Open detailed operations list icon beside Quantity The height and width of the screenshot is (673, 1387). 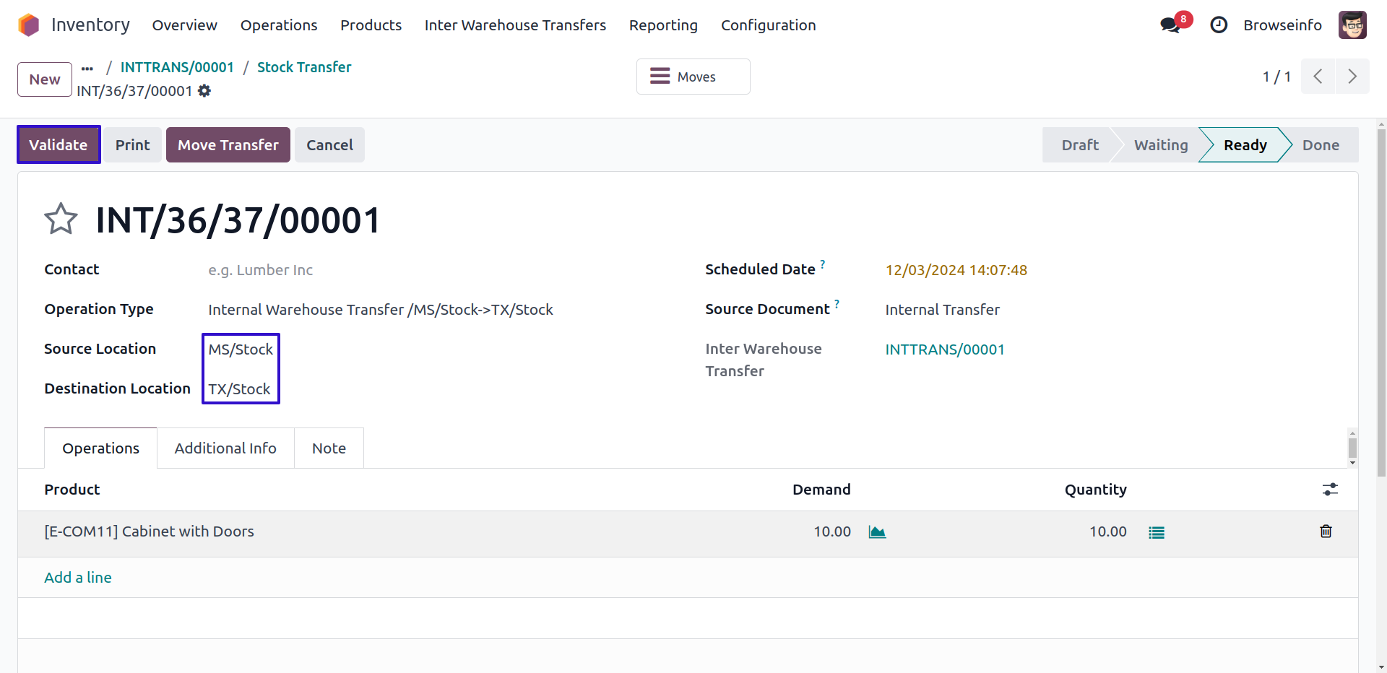(x=1156, y=532)
